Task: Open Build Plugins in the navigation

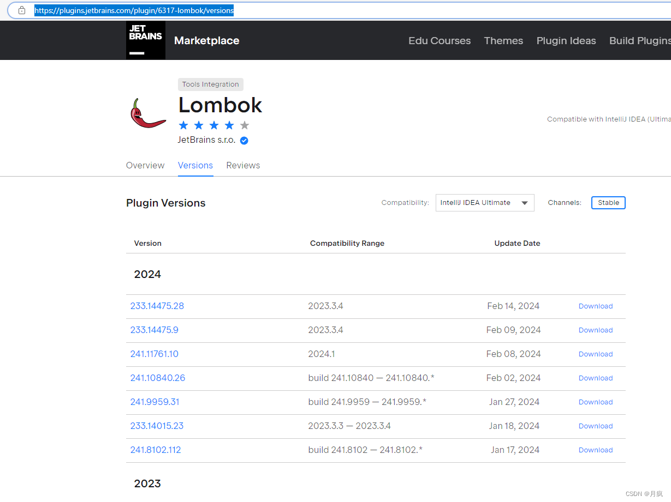Action: pyautogui.click(x=640, y=41)
